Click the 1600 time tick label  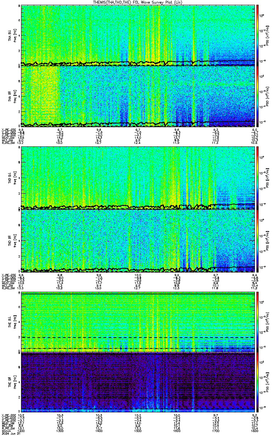(x=177, y=431)
